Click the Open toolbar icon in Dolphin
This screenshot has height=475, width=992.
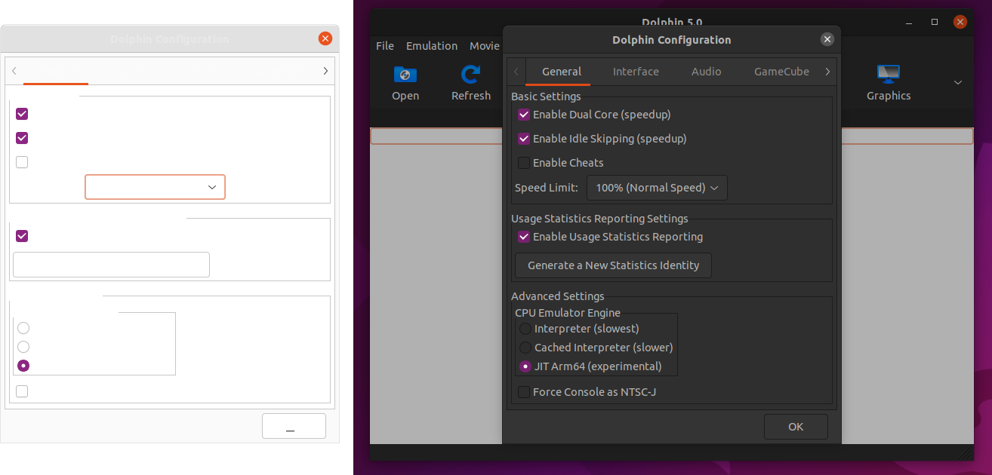pos(405,83)
